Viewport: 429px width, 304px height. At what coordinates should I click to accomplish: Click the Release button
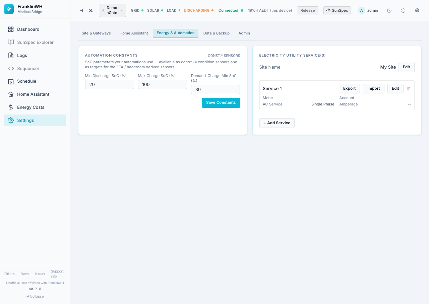308,10
